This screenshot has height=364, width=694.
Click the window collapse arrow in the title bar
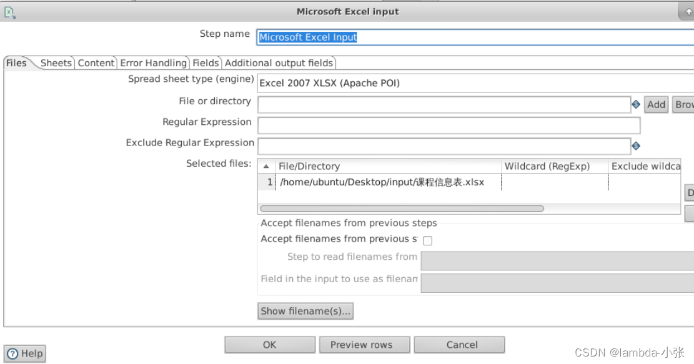(x=688, y=12)
